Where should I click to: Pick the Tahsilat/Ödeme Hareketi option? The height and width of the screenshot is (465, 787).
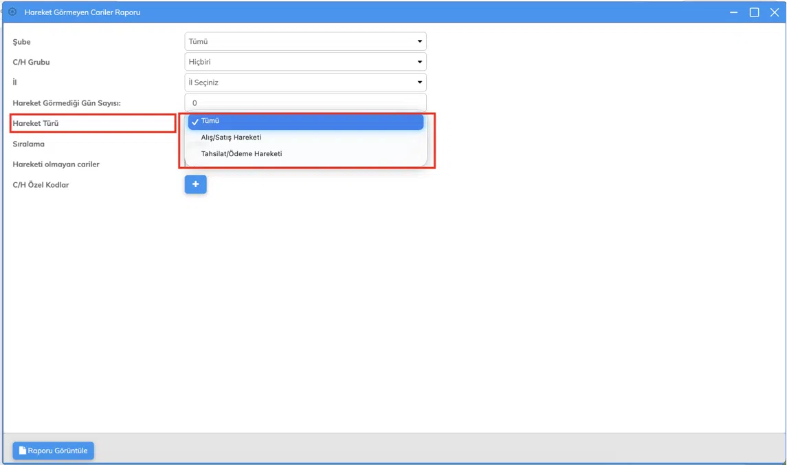tap(241, 154)
